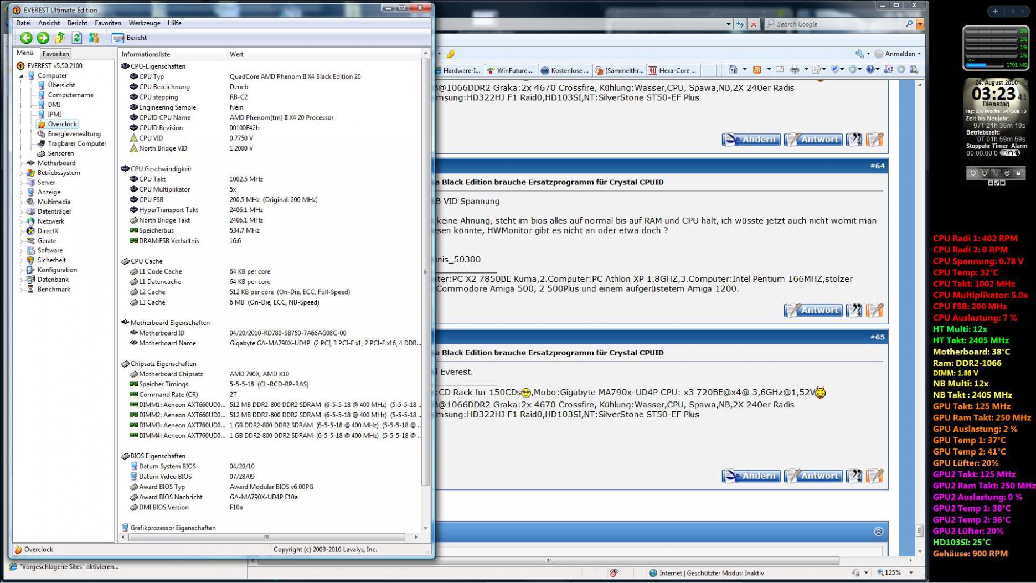Open wrench settings icon on Google toolbar
Viewport: 1036px width, 583px height.
pos(859,54)
